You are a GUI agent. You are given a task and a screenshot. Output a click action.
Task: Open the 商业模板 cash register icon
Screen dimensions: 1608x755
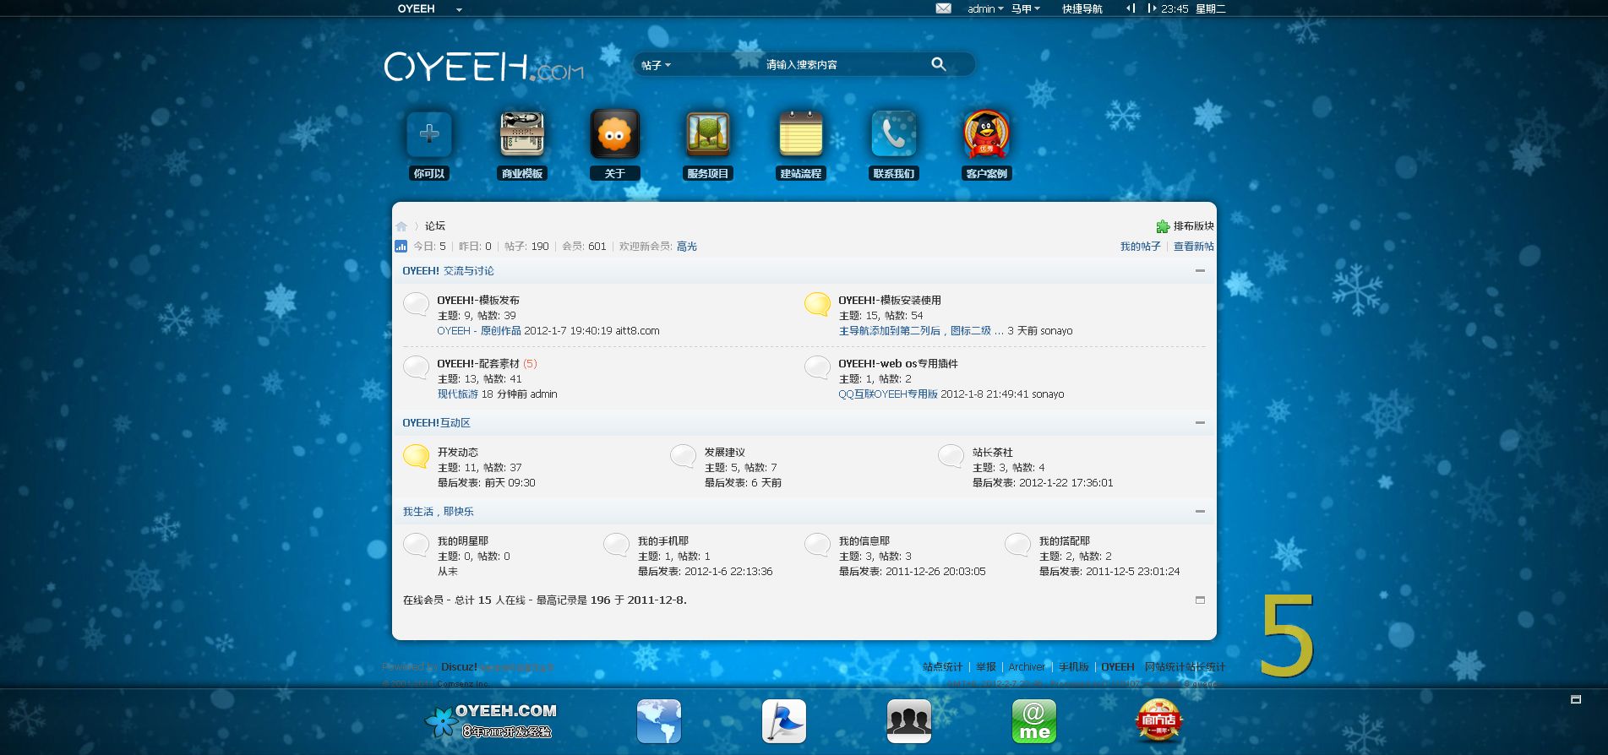tap(522, 133)
